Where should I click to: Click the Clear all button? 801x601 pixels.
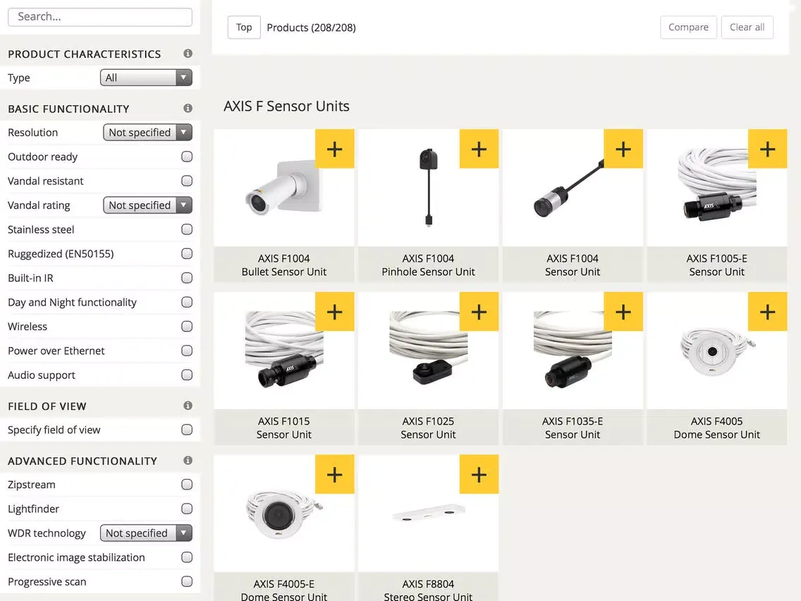tap(747, 27)
